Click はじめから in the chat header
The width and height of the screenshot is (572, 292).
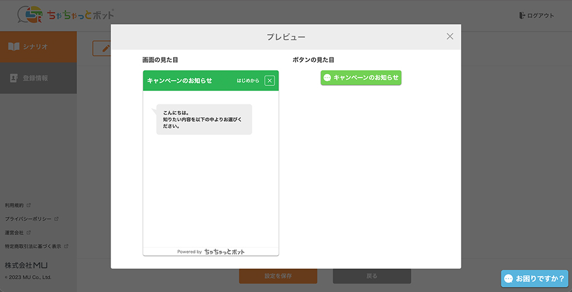[247, 81]
